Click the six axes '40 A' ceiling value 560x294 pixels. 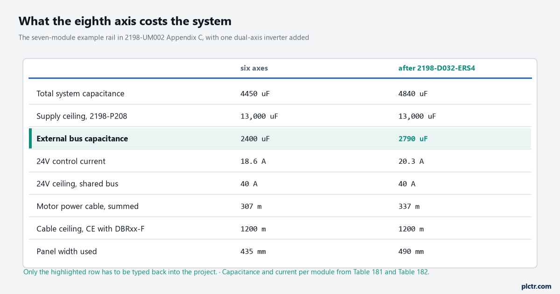point(249,183)
